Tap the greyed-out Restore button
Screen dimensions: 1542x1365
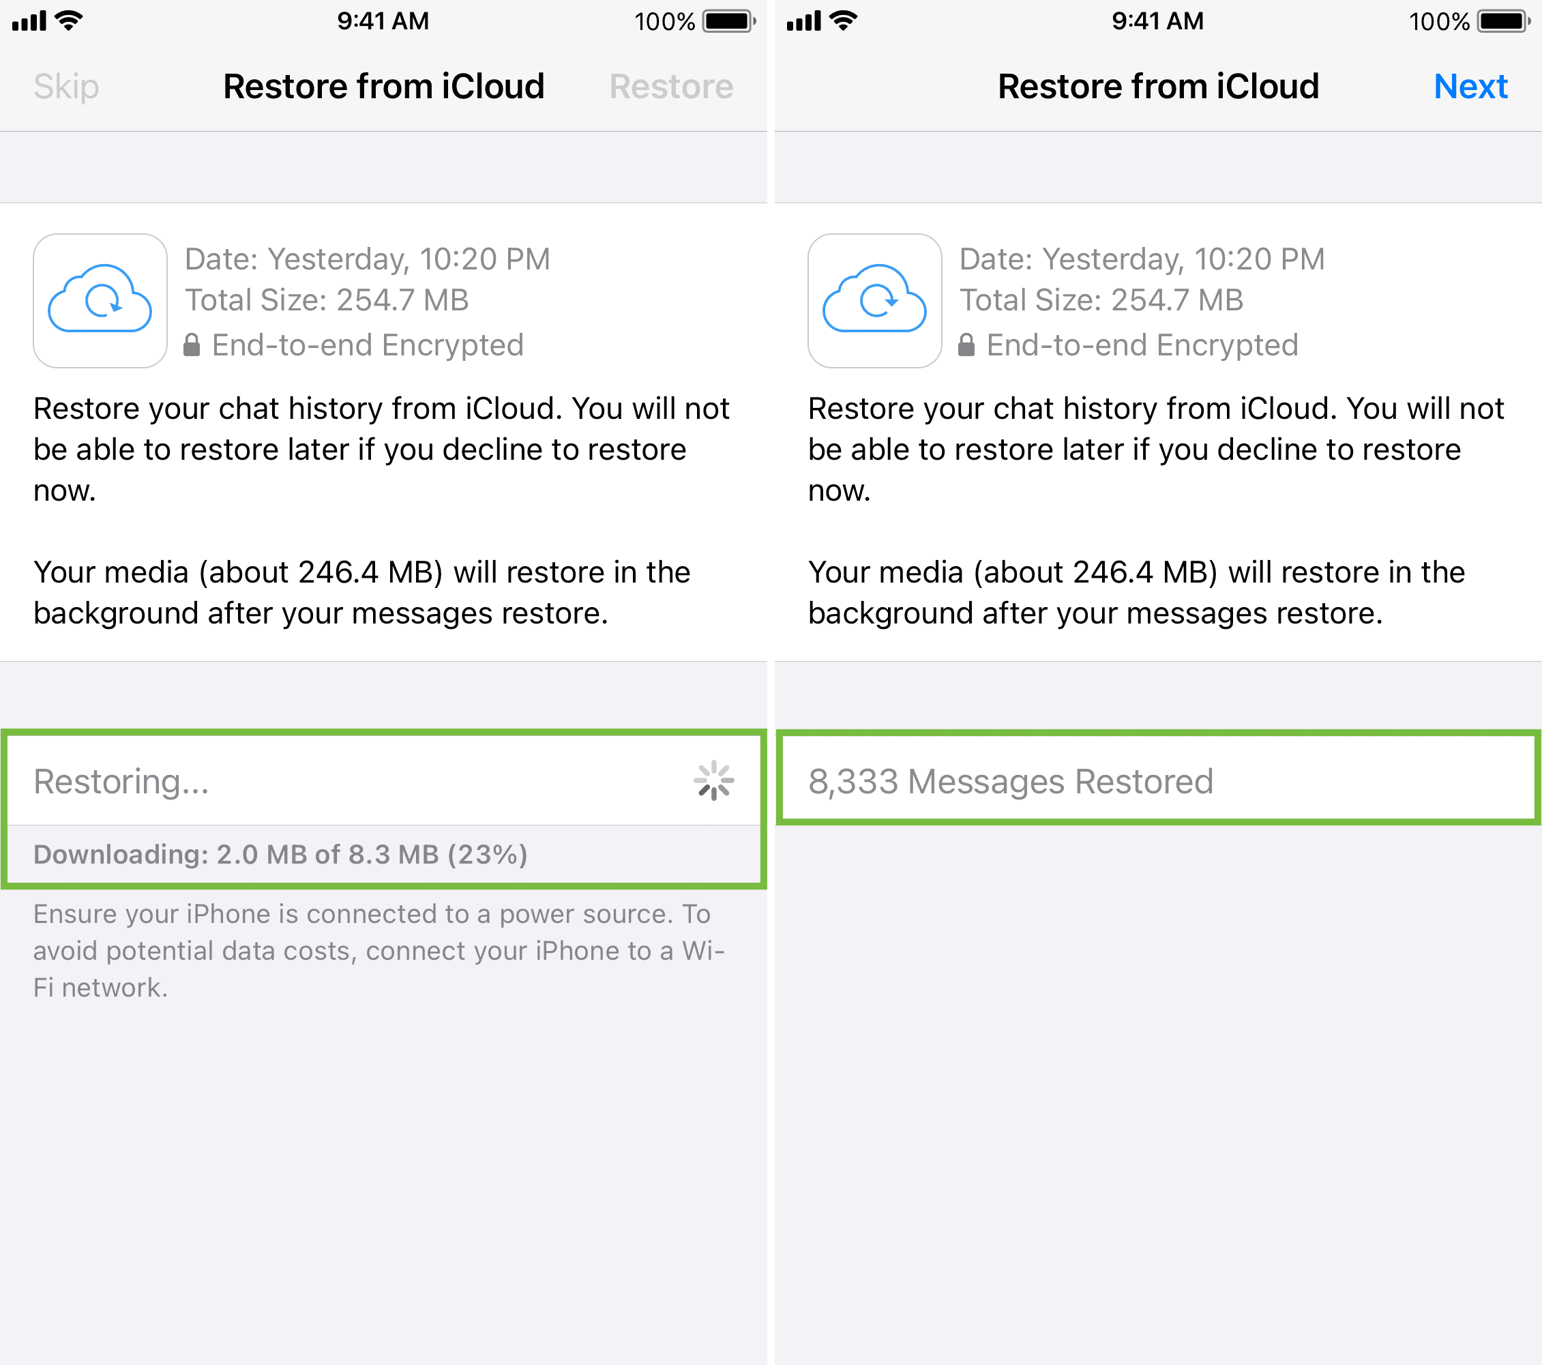pyautogui.click(x=670, y=87)
